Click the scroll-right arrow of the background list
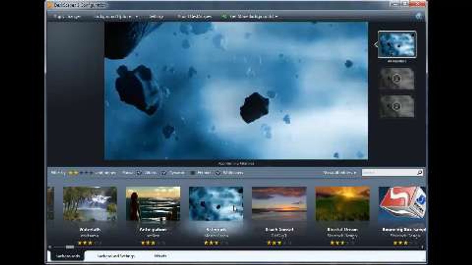The height and width of the screenshot is (265, 472). (423, 247)
